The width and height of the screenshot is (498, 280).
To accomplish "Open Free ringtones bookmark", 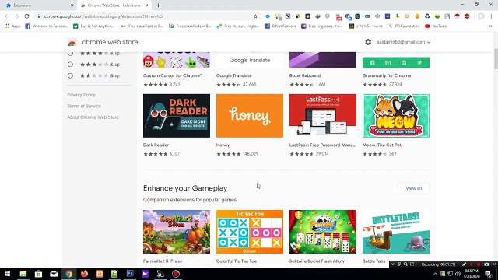I will pyautogui.click(x=322, y=26).
